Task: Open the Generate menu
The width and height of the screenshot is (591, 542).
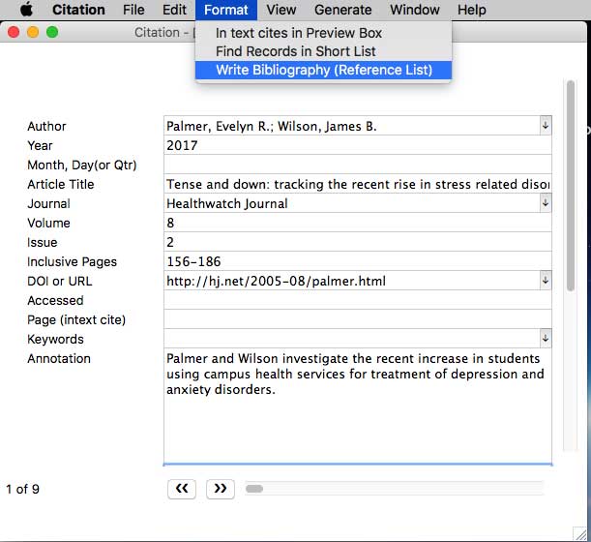Action: coord(342,10)
